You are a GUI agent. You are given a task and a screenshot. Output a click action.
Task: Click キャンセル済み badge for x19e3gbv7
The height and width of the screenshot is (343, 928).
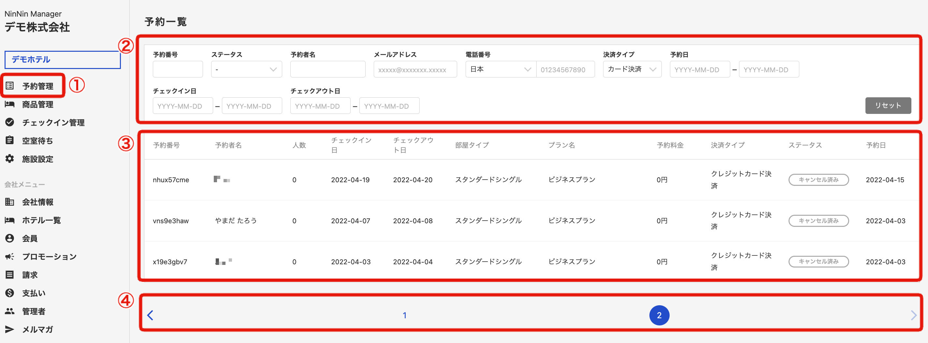(818, 261)
